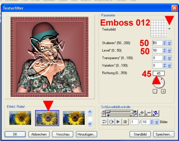This screenshot has width=179, height=141.
Task: Click the keyframe timeline slider handle
Action: click(x=108, y=111)
